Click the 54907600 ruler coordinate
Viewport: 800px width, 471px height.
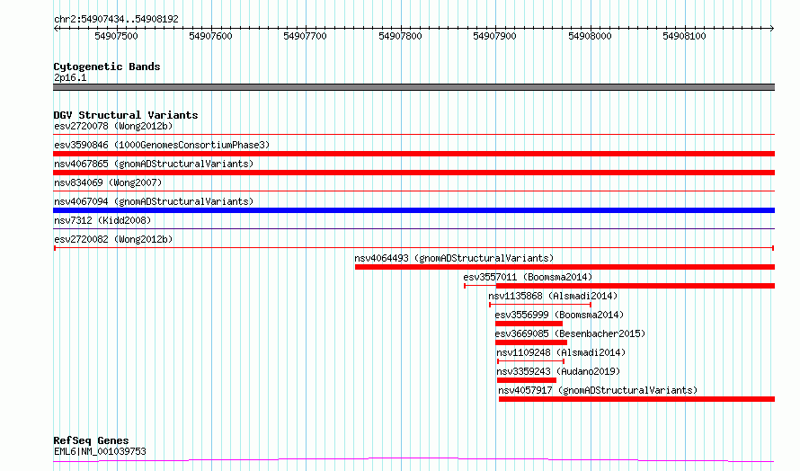pyautogui.click(x=210, y=36)
